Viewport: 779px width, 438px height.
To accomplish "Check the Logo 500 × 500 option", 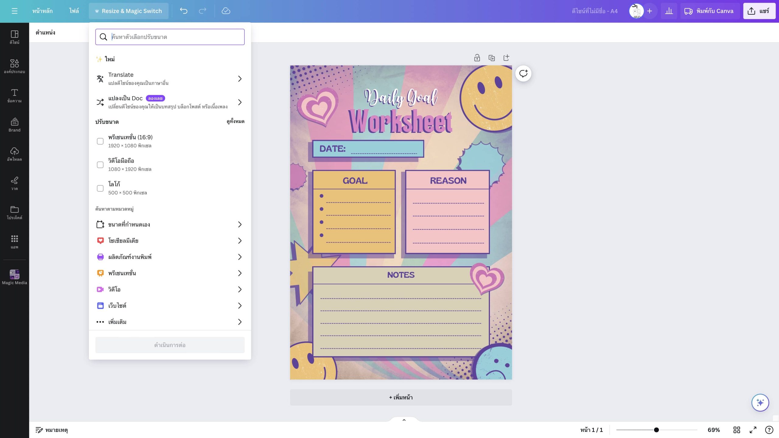I will tap(100, 188).
